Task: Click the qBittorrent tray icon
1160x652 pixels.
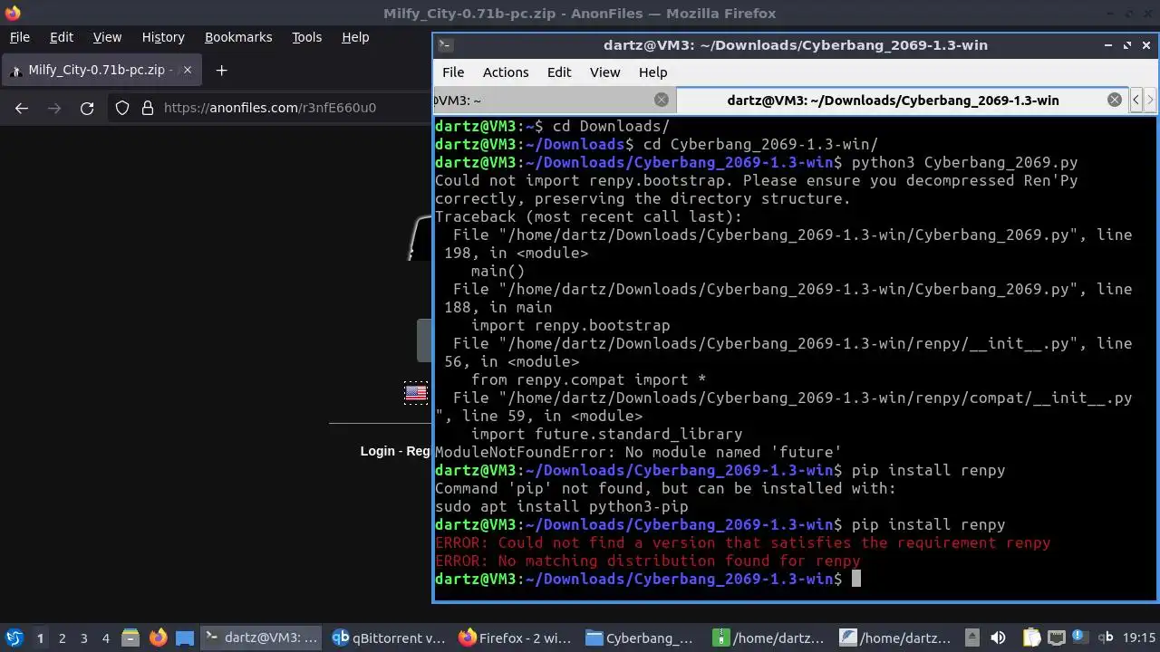Action: [1106, 638]
